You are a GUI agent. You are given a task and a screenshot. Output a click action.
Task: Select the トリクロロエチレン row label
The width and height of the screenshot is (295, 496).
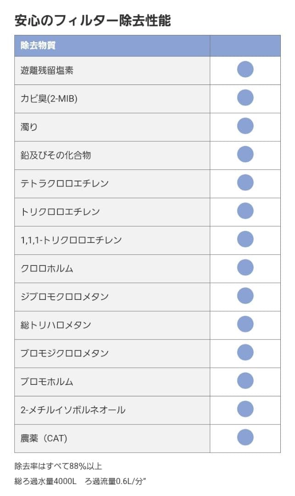pos(60,212)
